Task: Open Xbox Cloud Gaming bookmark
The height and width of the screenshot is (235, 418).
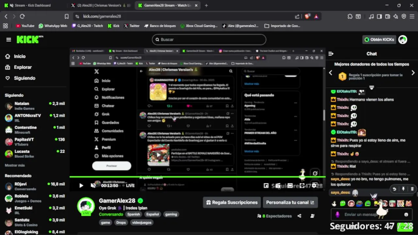Action: click(199, 26)
